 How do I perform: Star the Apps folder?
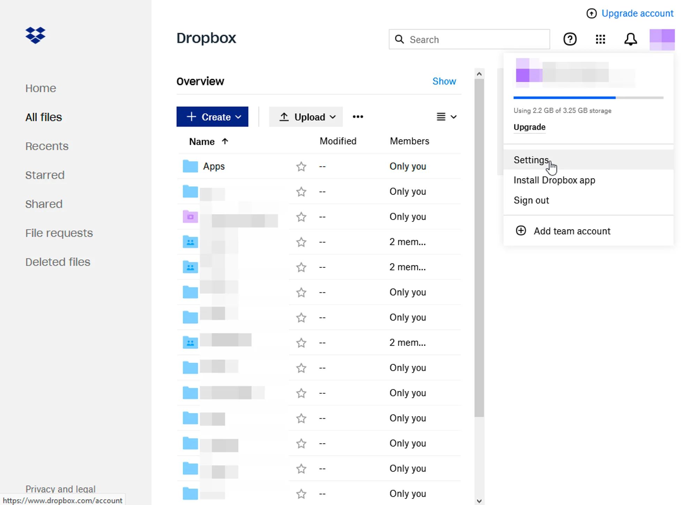click(x=301, y=167)
